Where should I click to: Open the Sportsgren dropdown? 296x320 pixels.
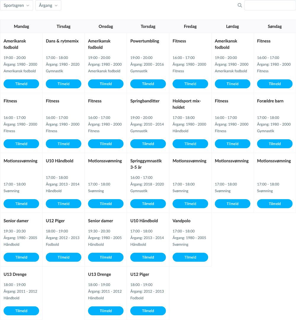tap(17, 5)
